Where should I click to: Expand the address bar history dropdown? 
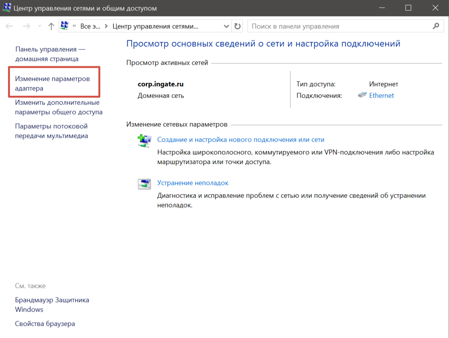pyautogui.click(x=226, y=26)
